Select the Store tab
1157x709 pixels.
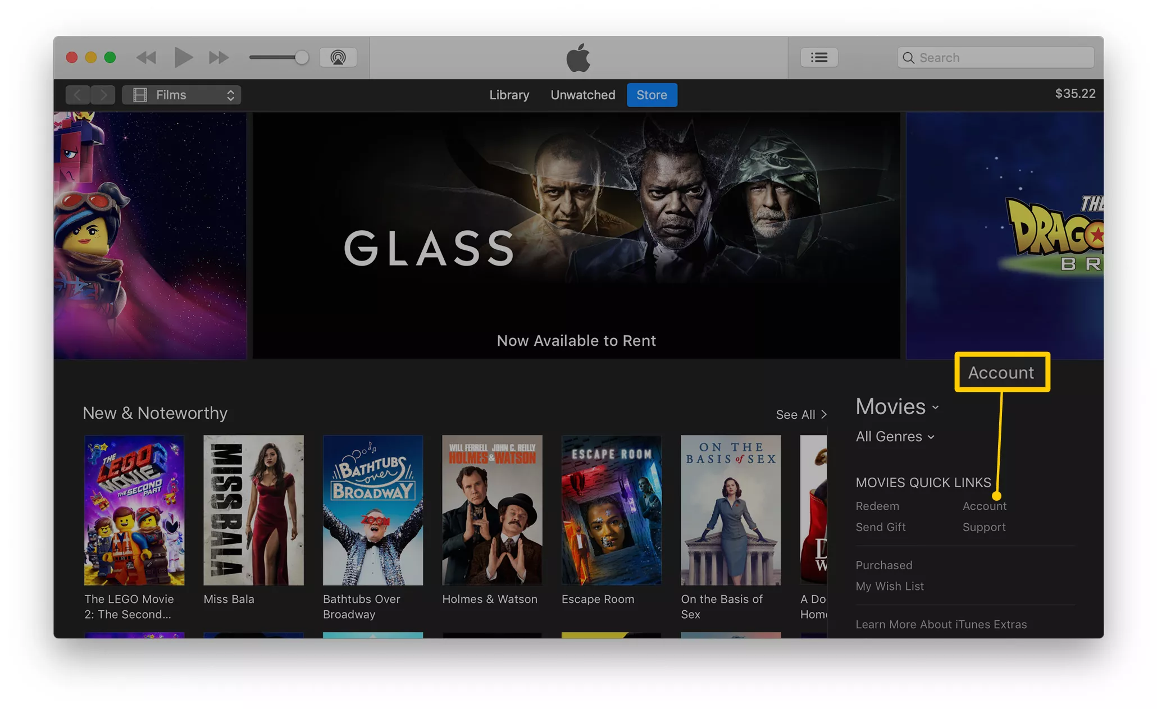(651, 94)
